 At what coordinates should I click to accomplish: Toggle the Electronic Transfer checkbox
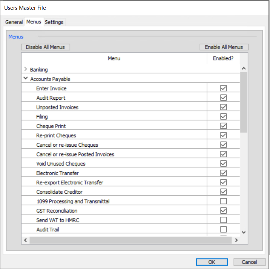pos(223,173)
